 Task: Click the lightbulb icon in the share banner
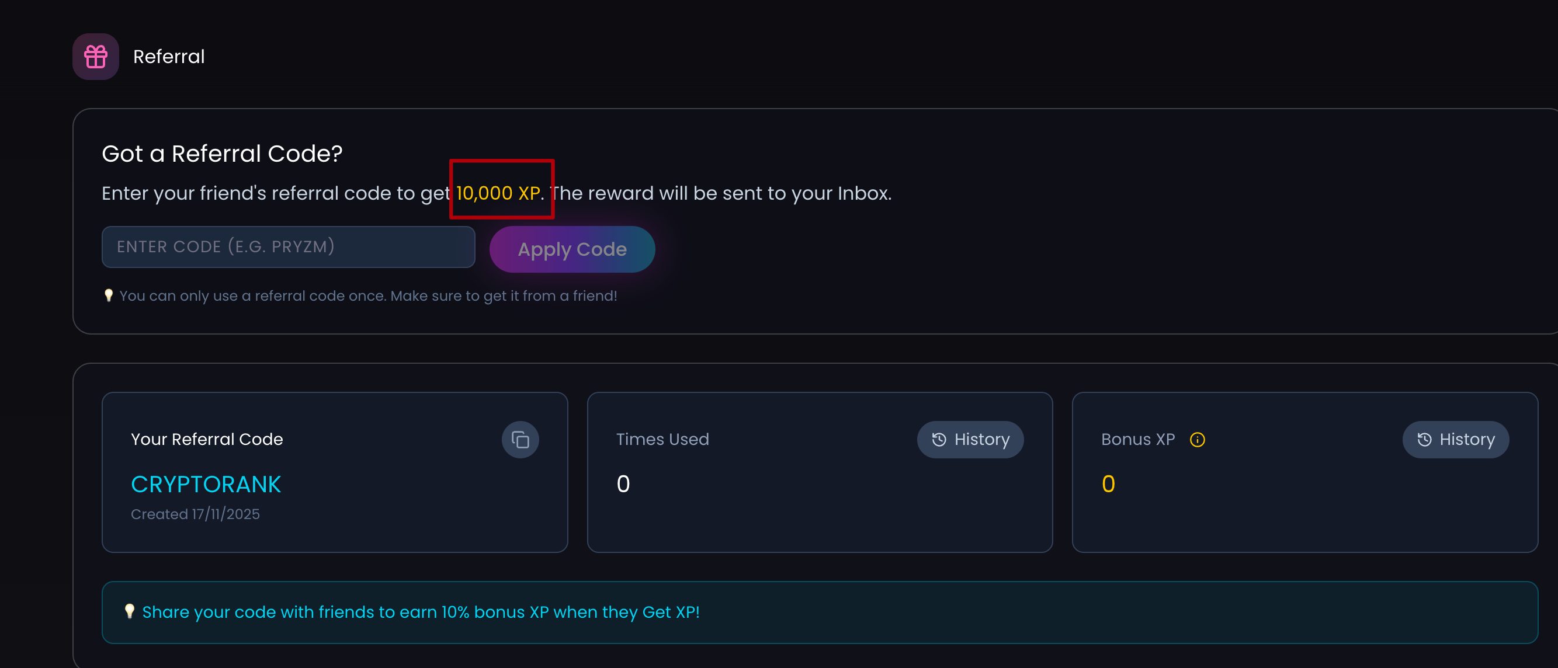[129, 611]
